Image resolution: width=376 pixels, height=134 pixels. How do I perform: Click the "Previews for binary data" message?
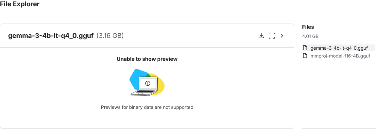click(147, 107)
